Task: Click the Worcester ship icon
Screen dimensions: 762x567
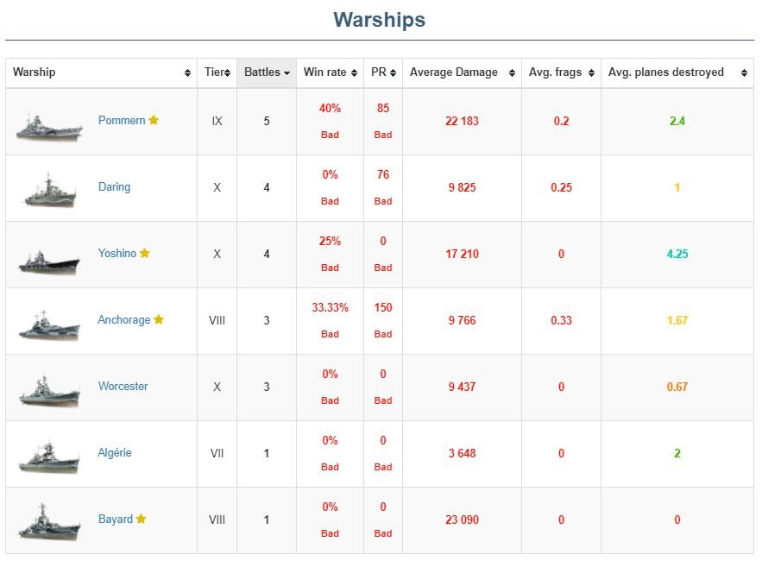Action: tap(49, 390)
